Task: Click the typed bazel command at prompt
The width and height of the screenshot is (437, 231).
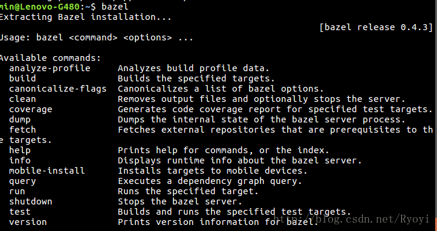Action: coord(115,7)
